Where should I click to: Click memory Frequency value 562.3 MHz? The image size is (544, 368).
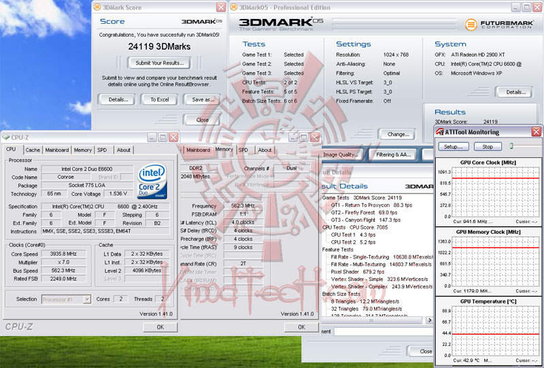(x=243, y=205)
